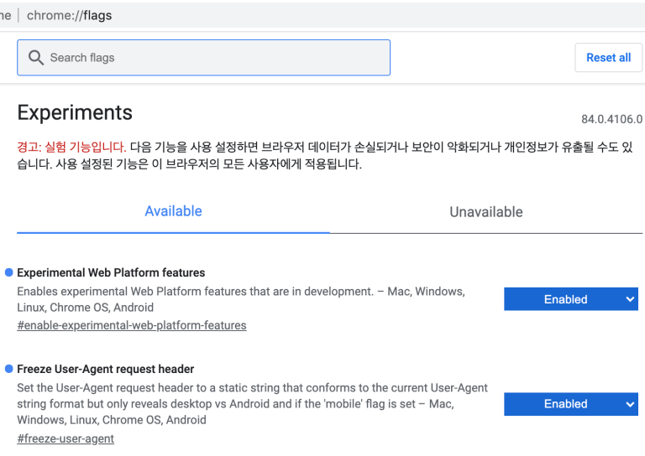Open Enabled dropdown for Freeze User-Agent header
The width and height of the screenshot is (645, 456).
[x=565, y=404]
